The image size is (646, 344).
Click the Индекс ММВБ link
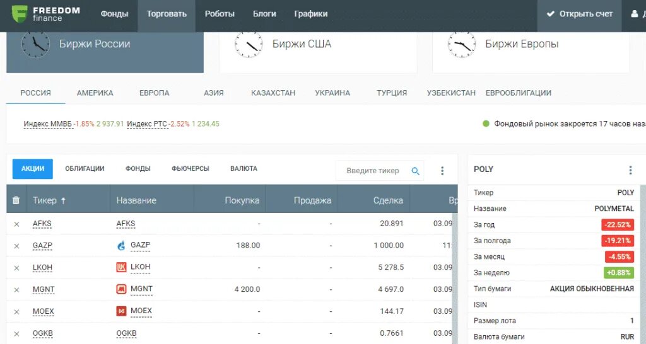(x=47, y=124)
